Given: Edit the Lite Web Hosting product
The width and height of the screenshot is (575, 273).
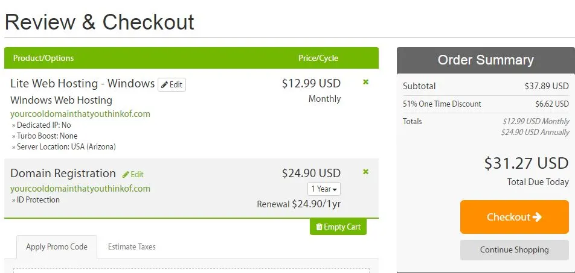Looking at the screenshot, I should 172,85.
